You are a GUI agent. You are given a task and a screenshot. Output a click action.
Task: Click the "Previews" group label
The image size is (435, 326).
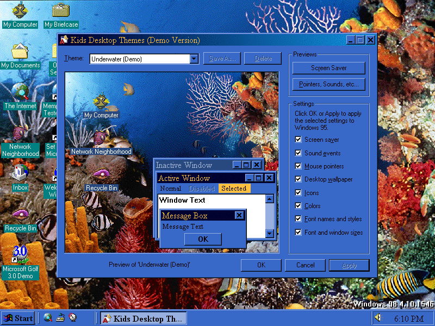[305, 54]
